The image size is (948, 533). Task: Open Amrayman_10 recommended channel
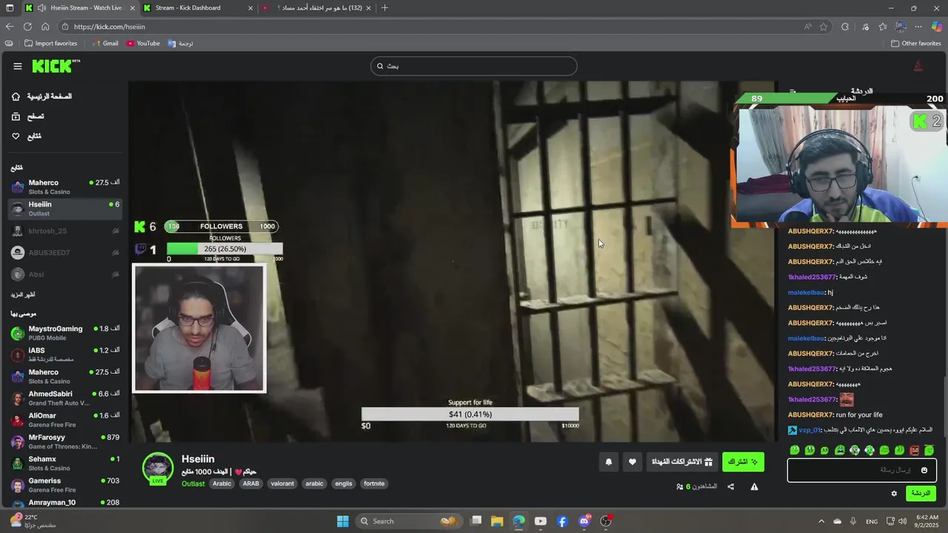click(x=65, y=503)
